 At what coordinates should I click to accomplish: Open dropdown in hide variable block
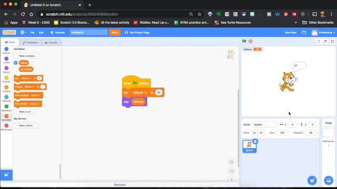(35, 104)
